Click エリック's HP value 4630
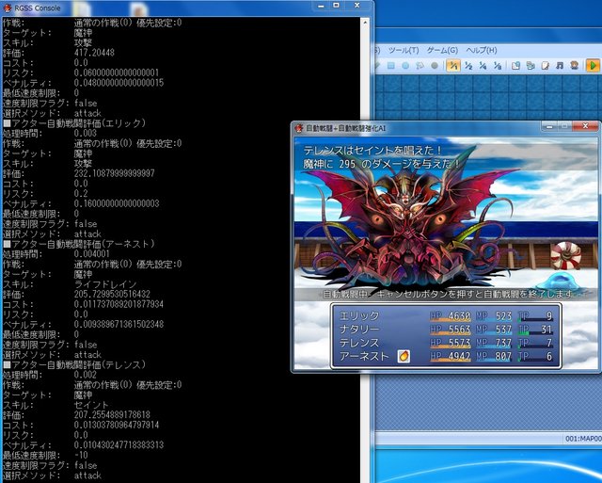Viewport: 602px width, 483px height. click(459, 315)
